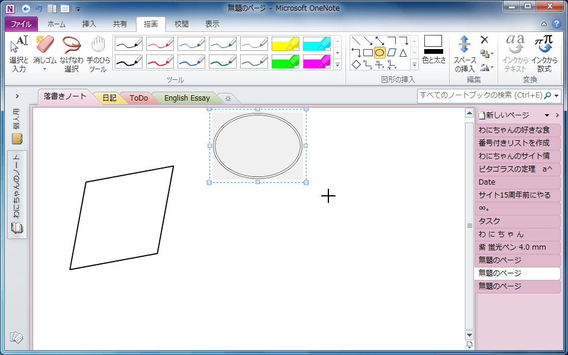Choose the triangle shape
Screen dimensions: 568x355
pos(403,53)
